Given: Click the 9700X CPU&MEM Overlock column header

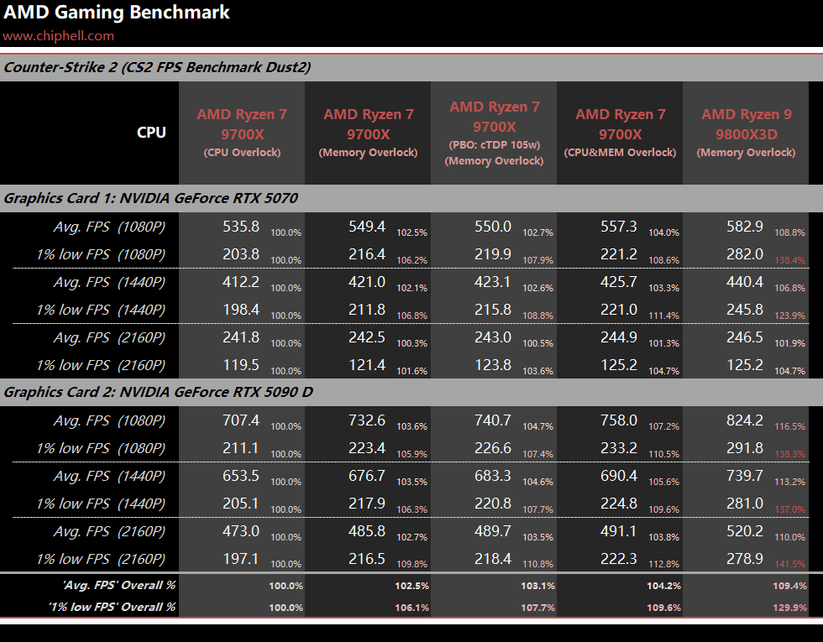Looking at the screenshot, I should click(x=620, y=132).
